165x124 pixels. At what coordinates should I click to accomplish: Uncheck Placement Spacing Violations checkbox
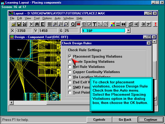coord(70,56)
